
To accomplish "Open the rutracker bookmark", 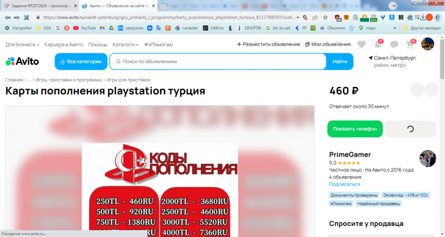I will 186,28.
